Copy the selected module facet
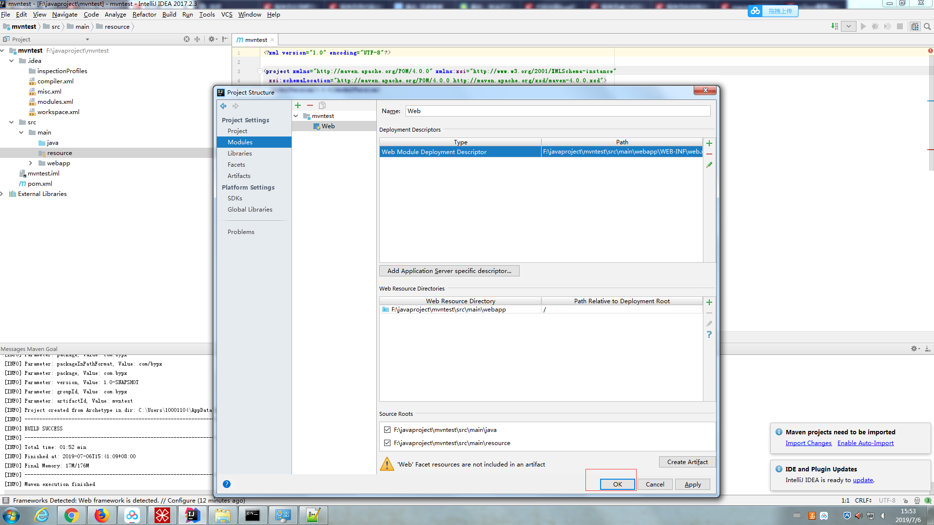 click(322, 105)
